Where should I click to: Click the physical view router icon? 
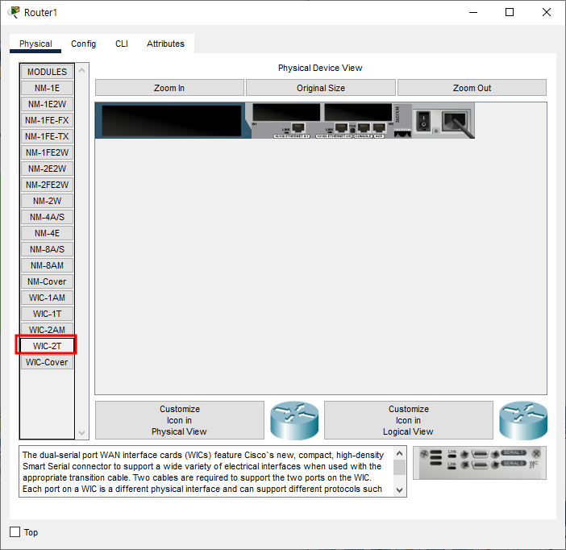click(294, 420)
